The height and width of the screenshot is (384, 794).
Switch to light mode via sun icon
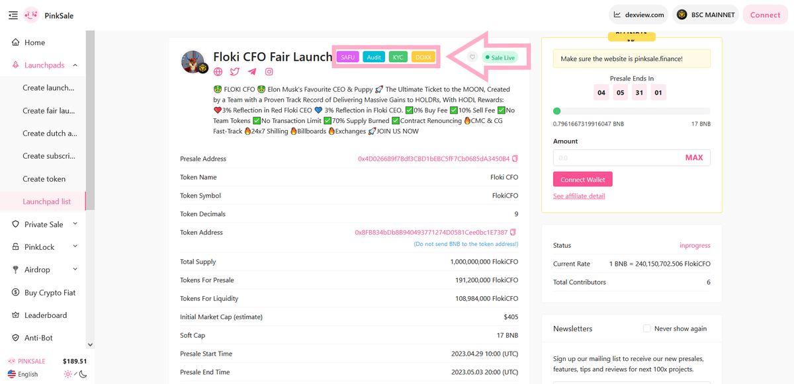[67, 374]
